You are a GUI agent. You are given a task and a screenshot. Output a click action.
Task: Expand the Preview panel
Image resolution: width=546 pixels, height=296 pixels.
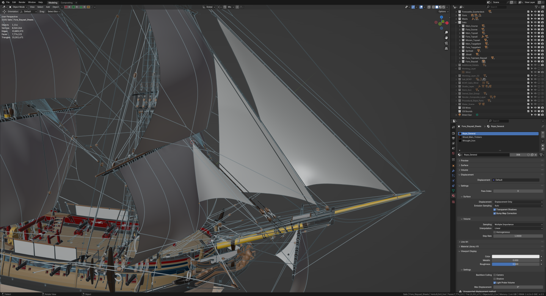(x=500, y=161)
